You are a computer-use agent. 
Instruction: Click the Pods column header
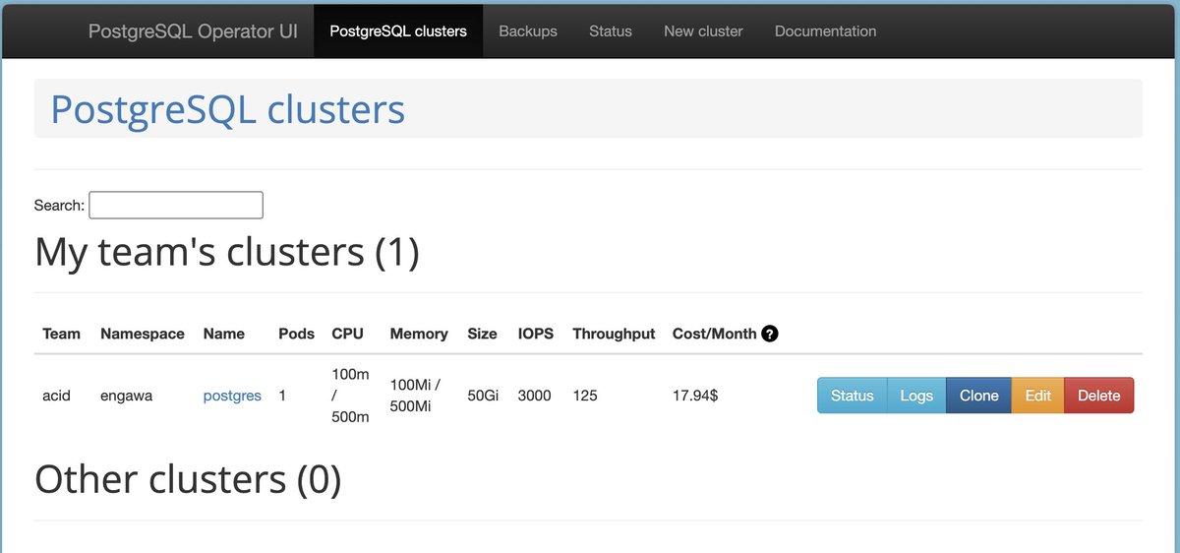297,334
